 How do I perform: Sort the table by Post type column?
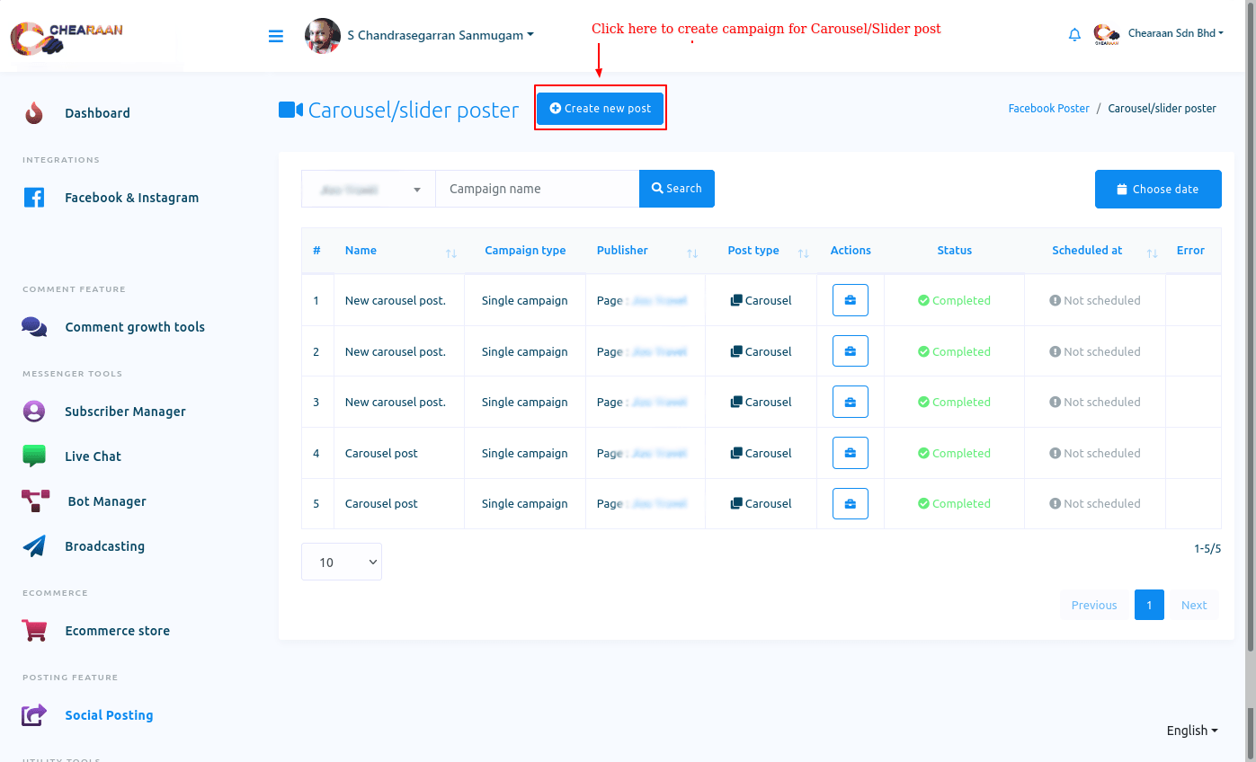(803, 253)
